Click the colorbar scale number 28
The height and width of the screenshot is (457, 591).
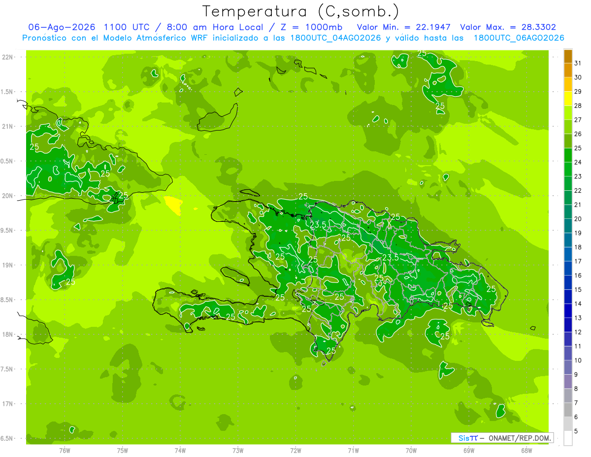[578, 105]
